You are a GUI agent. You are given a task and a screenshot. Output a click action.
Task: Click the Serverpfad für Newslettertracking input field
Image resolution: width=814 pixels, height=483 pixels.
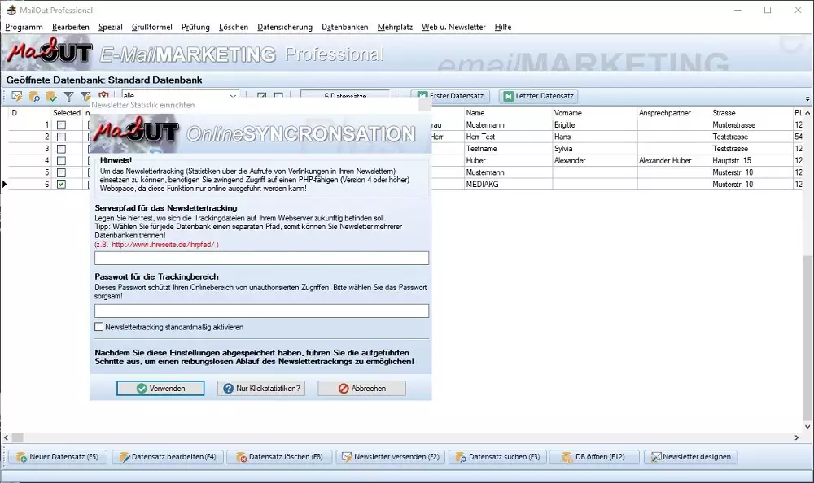[x=261, y=258]
